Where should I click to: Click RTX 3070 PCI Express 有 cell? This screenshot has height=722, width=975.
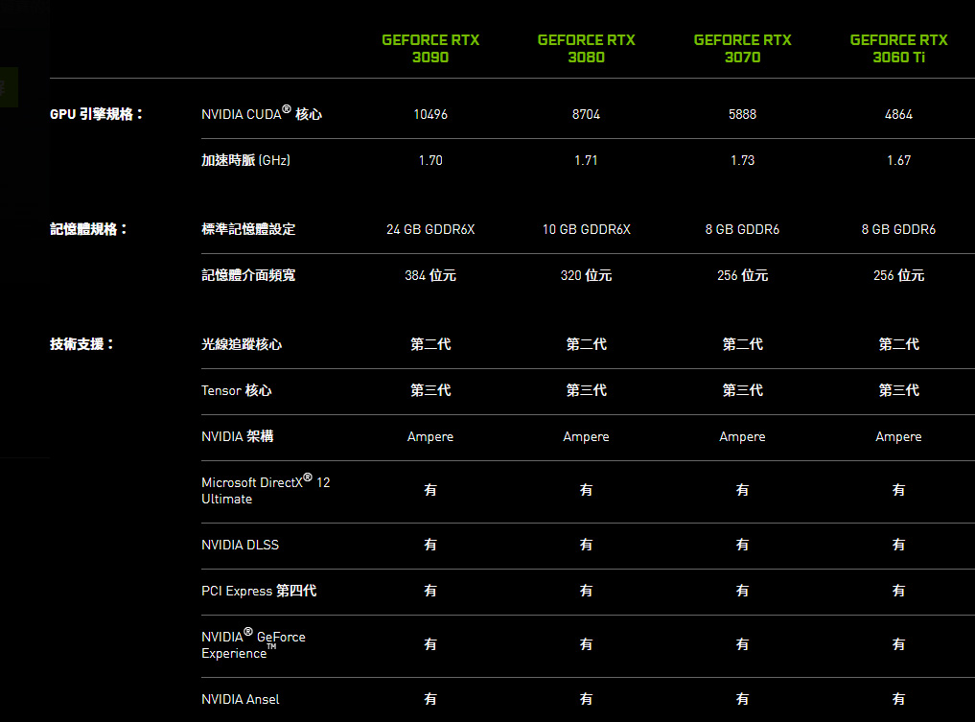(x=742, y=591)
